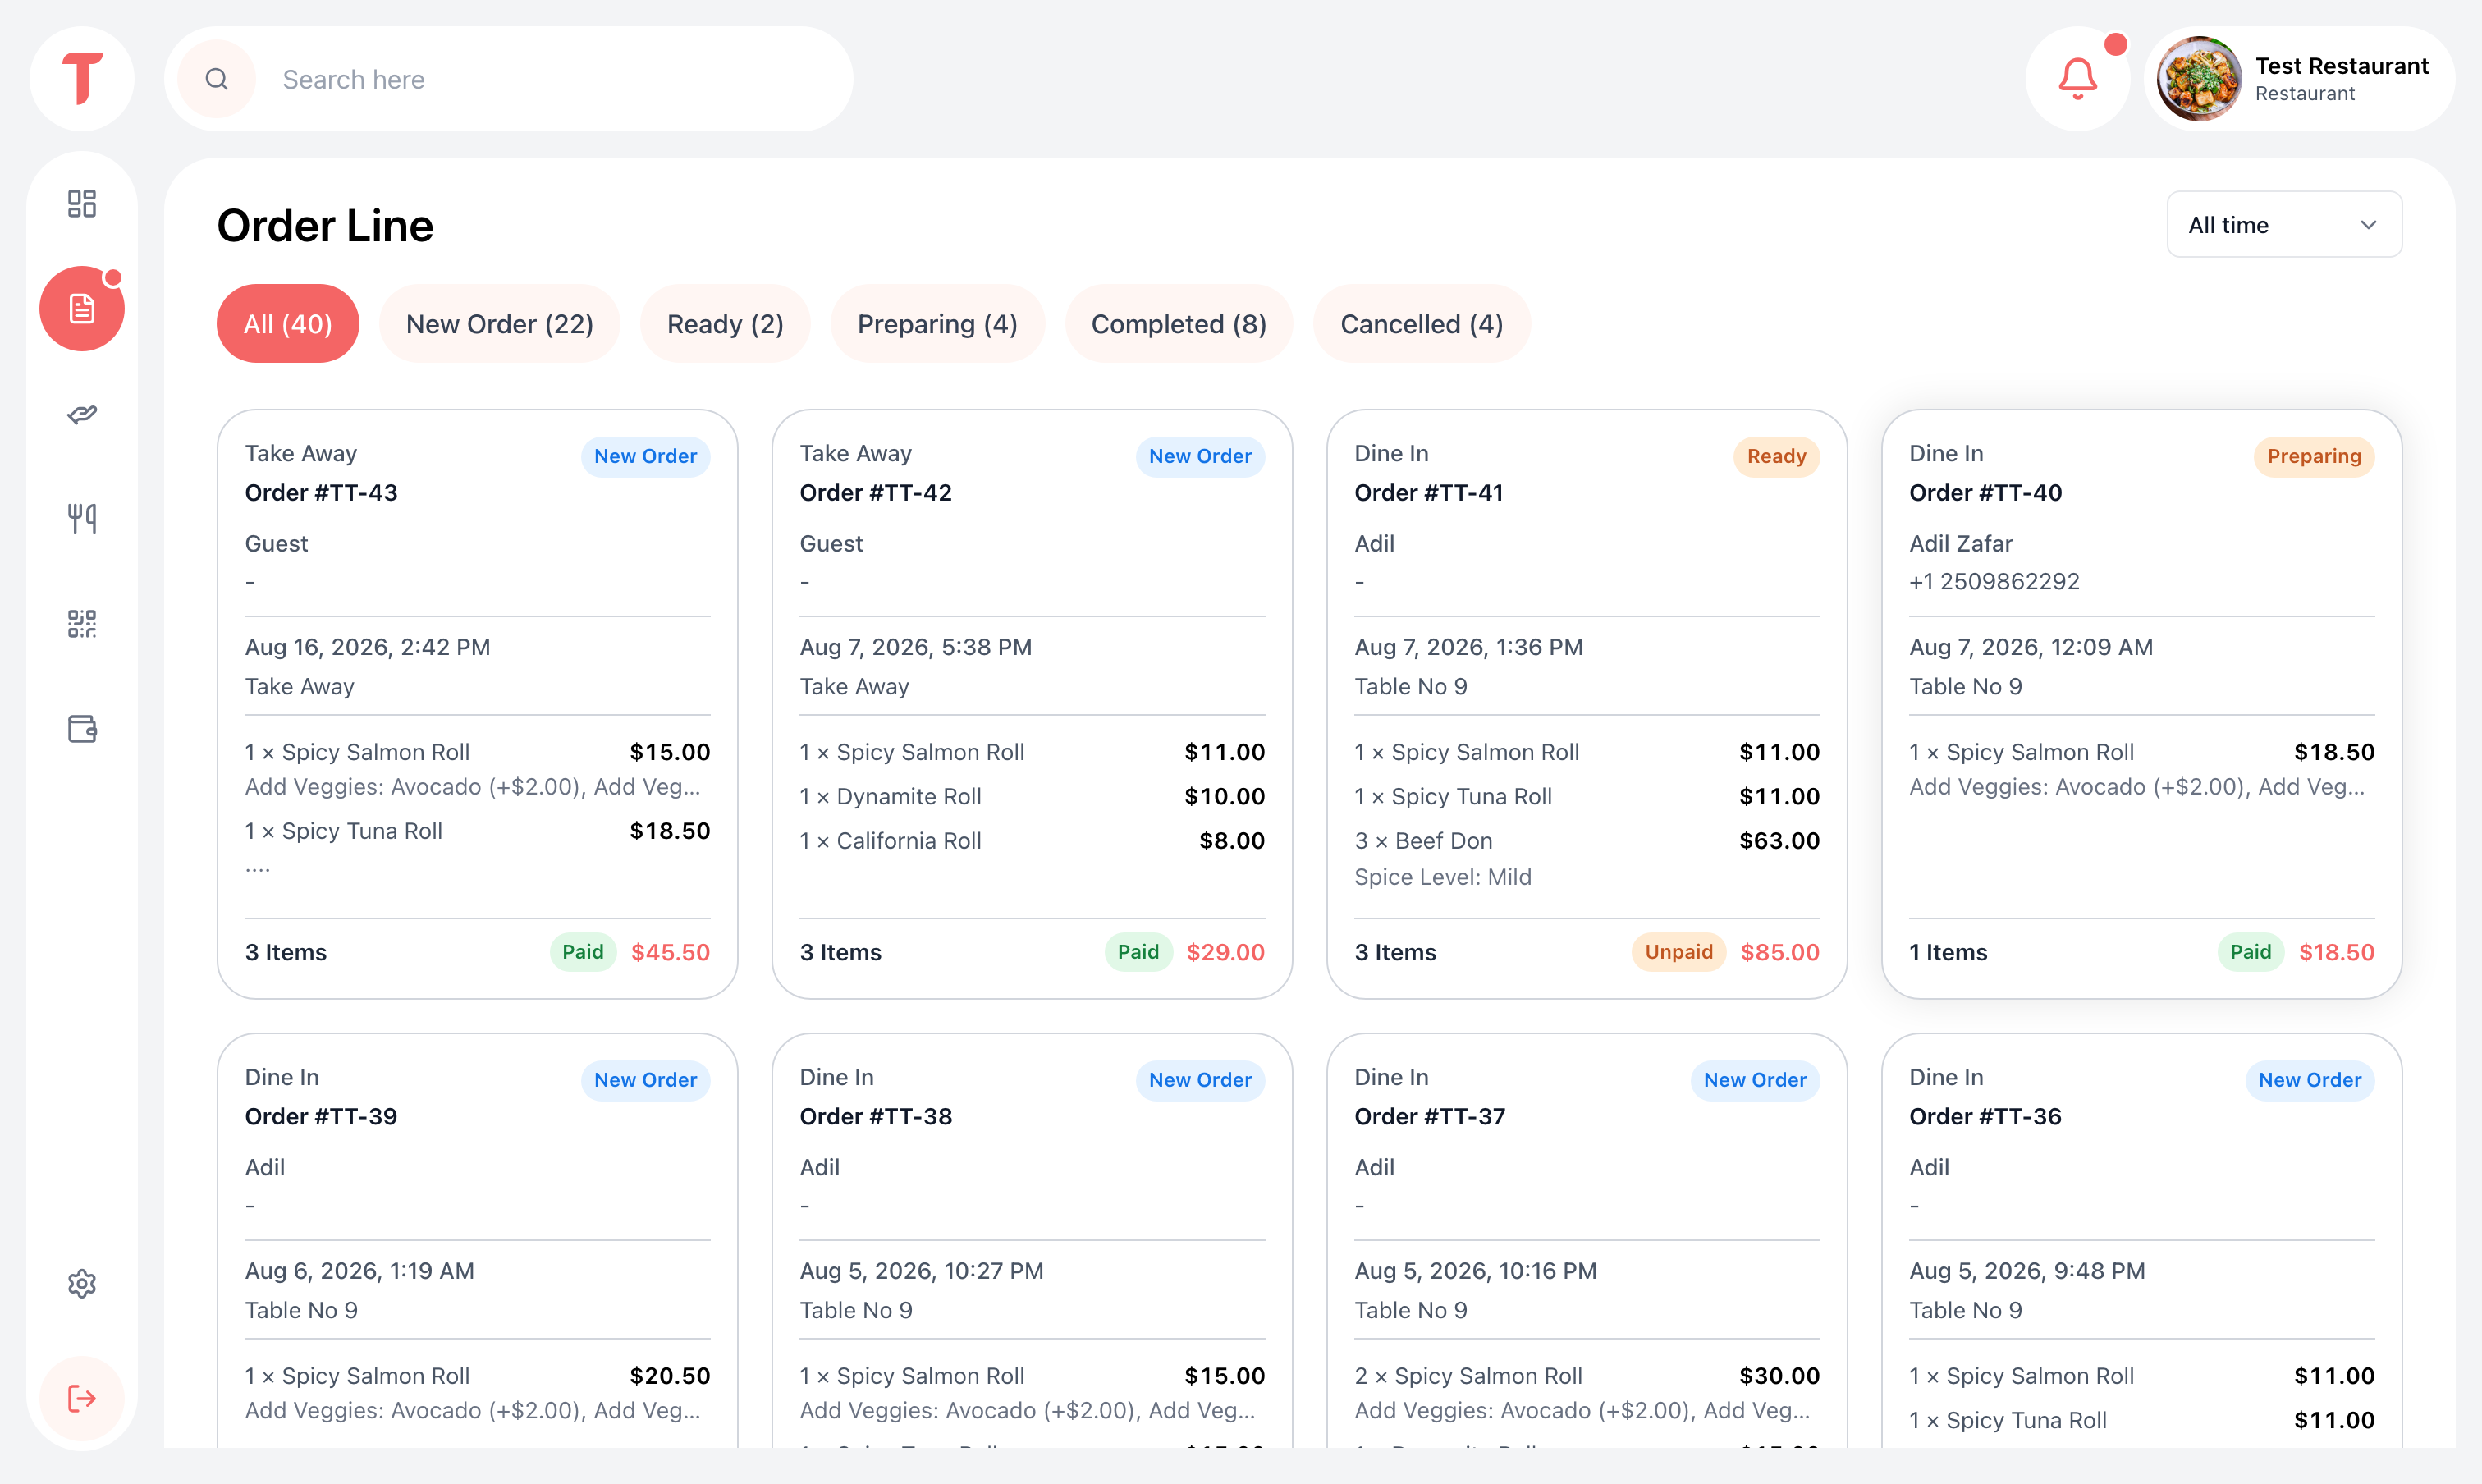The image size is (2482, 1484).
Task: Open Order #TT-38 card title
Action: (876, 1116)
